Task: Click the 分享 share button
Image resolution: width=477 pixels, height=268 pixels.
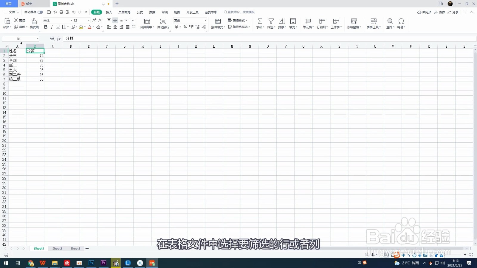Action: point(454,12)
